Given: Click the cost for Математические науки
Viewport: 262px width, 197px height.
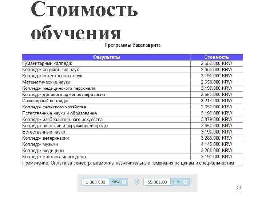Looking at the screenshot, I should [x=217, y=82].
